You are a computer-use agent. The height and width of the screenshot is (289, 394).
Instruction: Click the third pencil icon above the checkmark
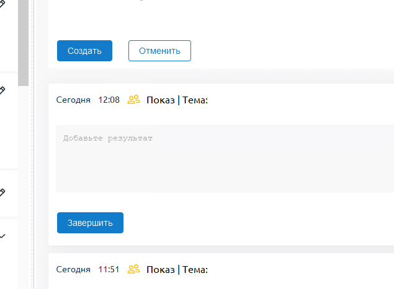tap(2, 192)
